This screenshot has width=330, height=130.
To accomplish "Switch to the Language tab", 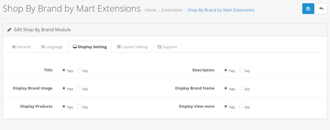I will (x=51, y=47).
